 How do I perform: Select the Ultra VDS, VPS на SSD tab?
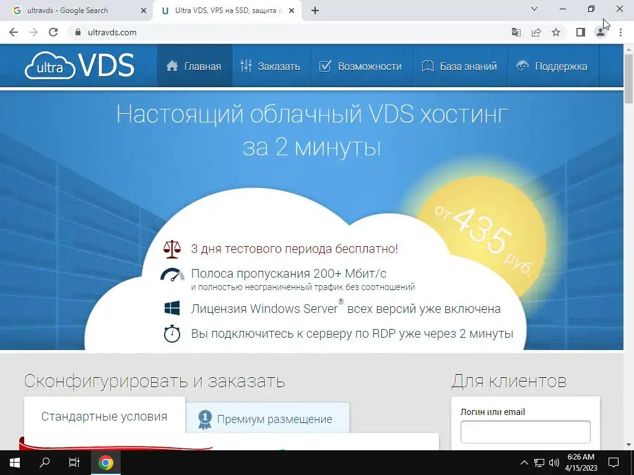(x=228, y=11)
